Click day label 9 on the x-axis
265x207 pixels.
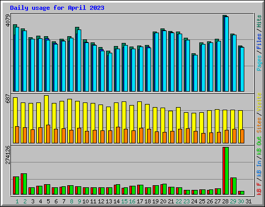point(79,201)
